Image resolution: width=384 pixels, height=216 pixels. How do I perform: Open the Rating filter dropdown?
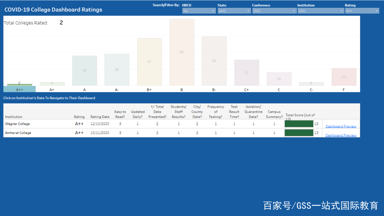click(362, 11)
